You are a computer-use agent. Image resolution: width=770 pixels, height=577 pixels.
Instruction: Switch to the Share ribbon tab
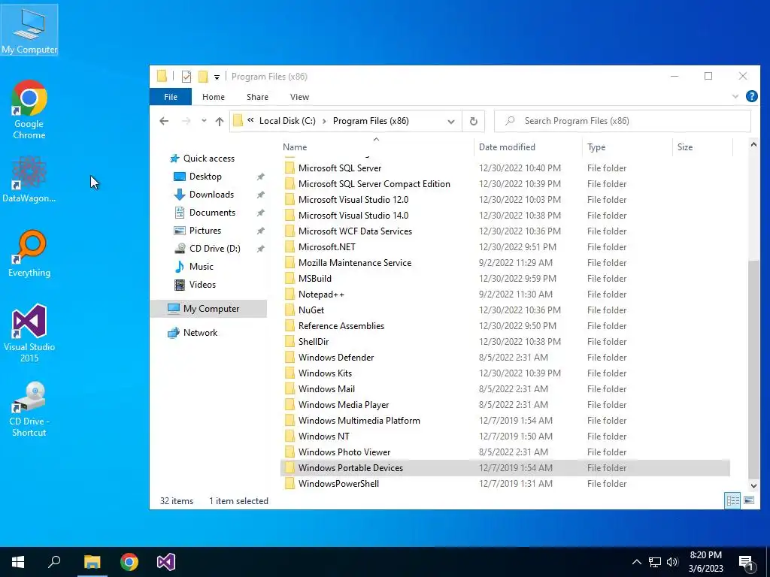[x=257, y=97]
